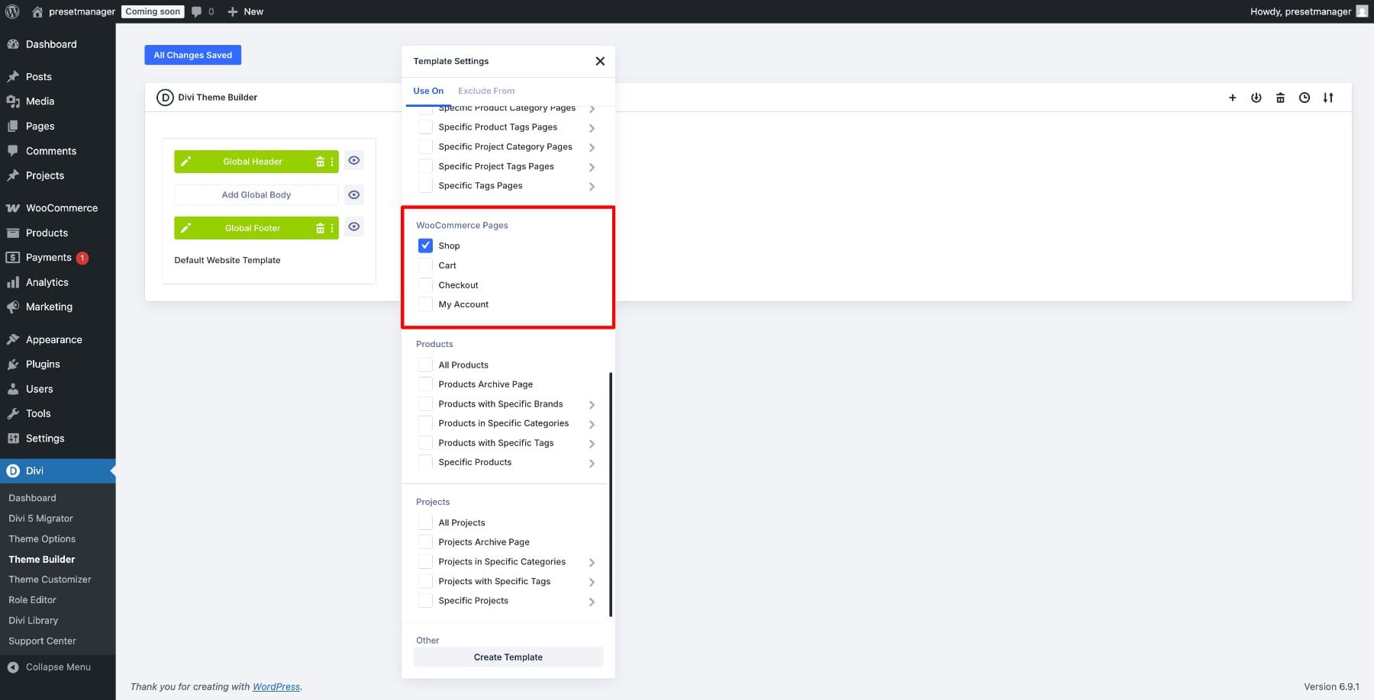Enable the Checkout checkbox

(425, 285)
